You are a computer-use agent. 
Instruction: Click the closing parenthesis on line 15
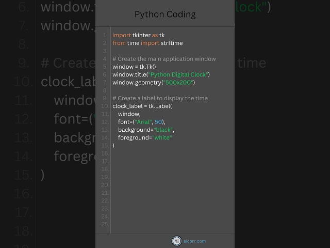tap(113, 146)
